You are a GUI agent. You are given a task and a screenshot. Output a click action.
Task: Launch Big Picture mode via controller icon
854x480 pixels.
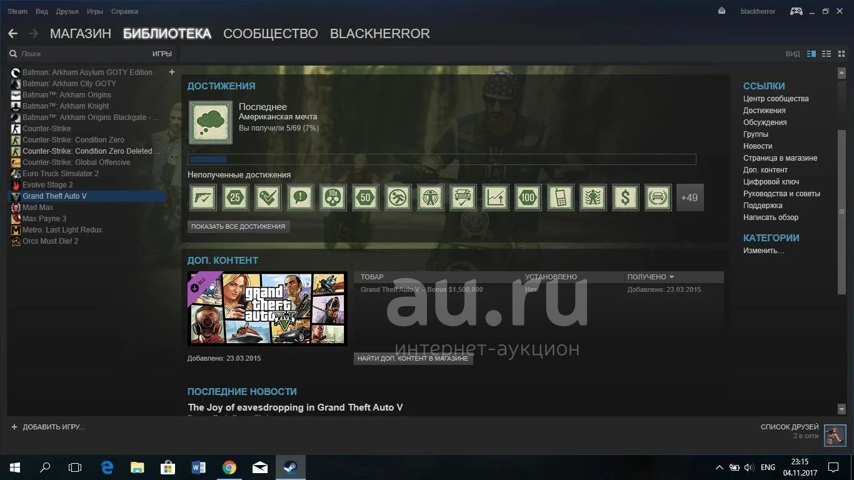(796, 11)
